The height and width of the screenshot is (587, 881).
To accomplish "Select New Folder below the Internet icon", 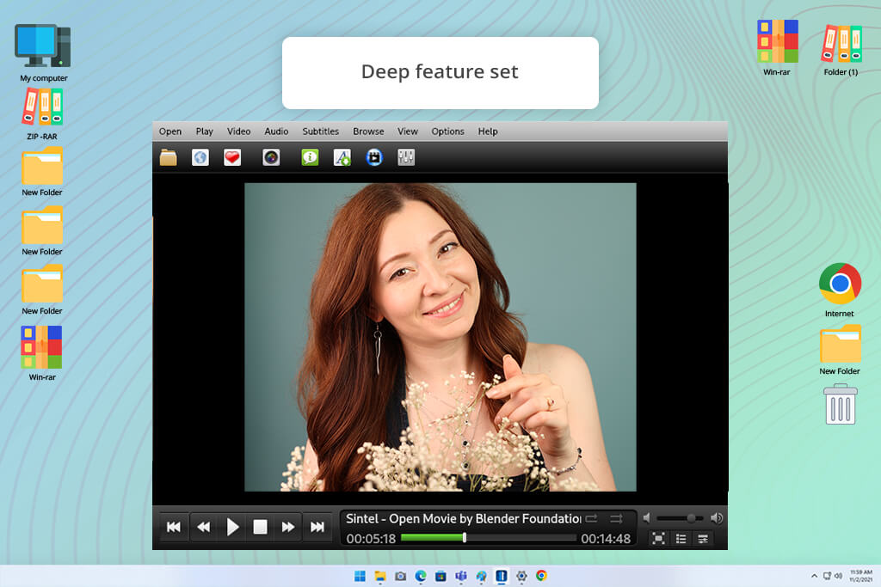I will 840,350.
